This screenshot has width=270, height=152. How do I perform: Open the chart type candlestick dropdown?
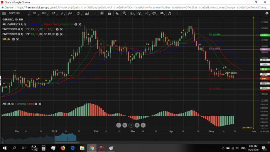point(54,13)
